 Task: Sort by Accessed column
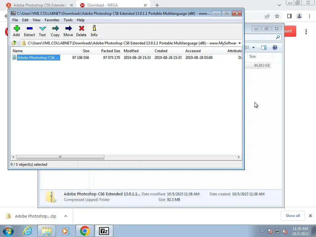[x=199, y=51]
